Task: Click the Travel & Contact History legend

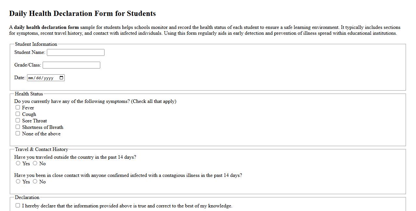Action: coord(42,149)
